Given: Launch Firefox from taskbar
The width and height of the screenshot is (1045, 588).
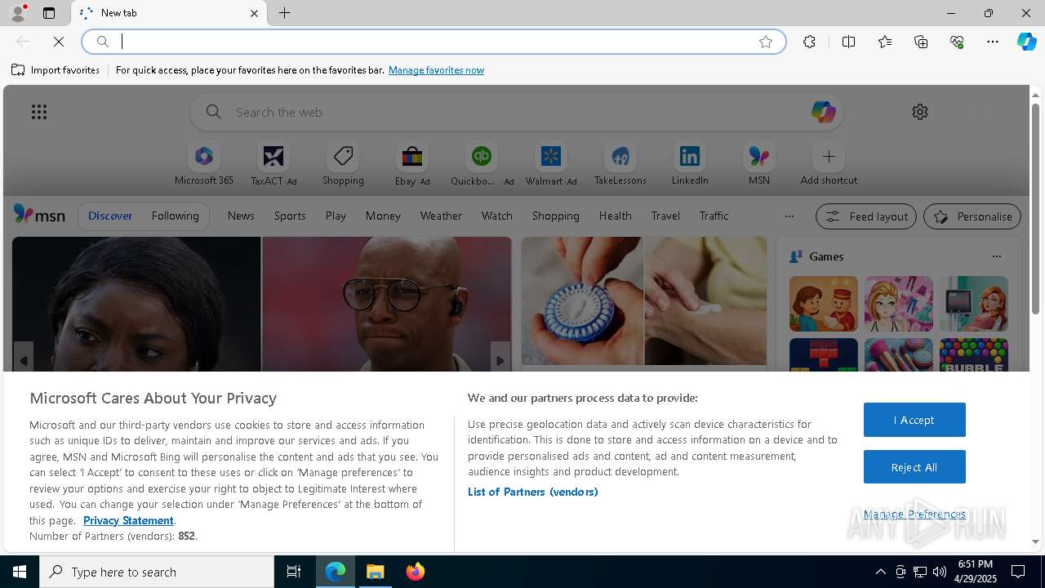Looking at the screenshot, I should tap(416, 572).
